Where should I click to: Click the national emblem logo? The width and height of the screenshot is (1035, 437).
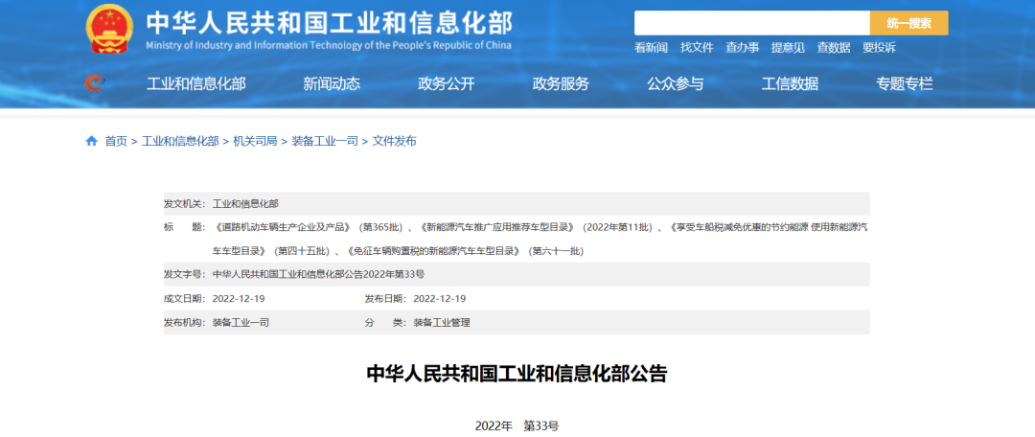pyautogui.click(x=109, y=30)
